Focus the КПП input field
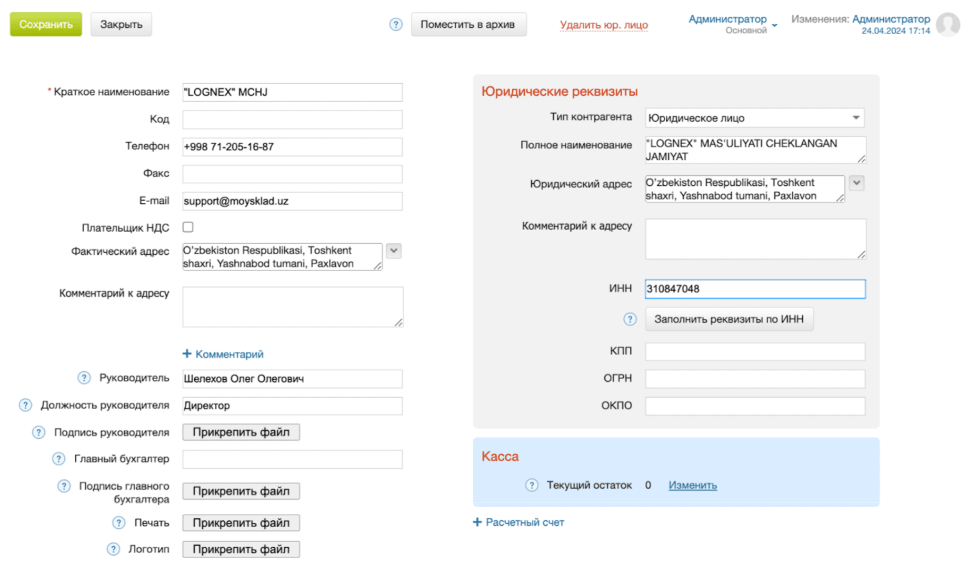The height and width of the screenshot is (572, 978). point(755,351)
